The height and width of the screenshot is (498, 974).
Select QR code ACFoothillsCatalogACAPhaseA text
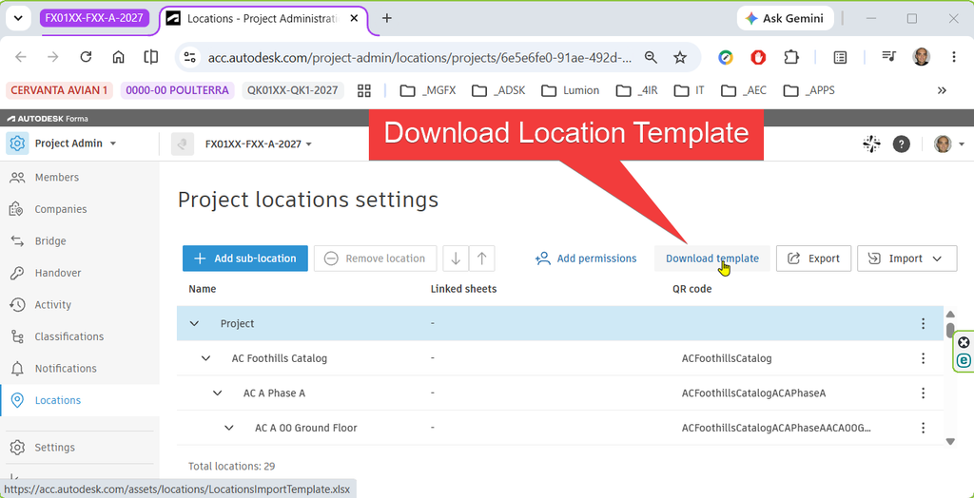pyautogui.click(x=753, y=393)
